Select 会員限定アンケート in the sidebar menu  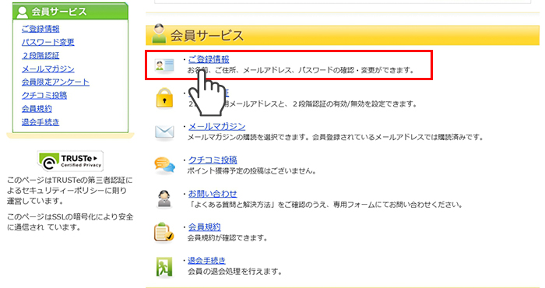coord(55,82)
